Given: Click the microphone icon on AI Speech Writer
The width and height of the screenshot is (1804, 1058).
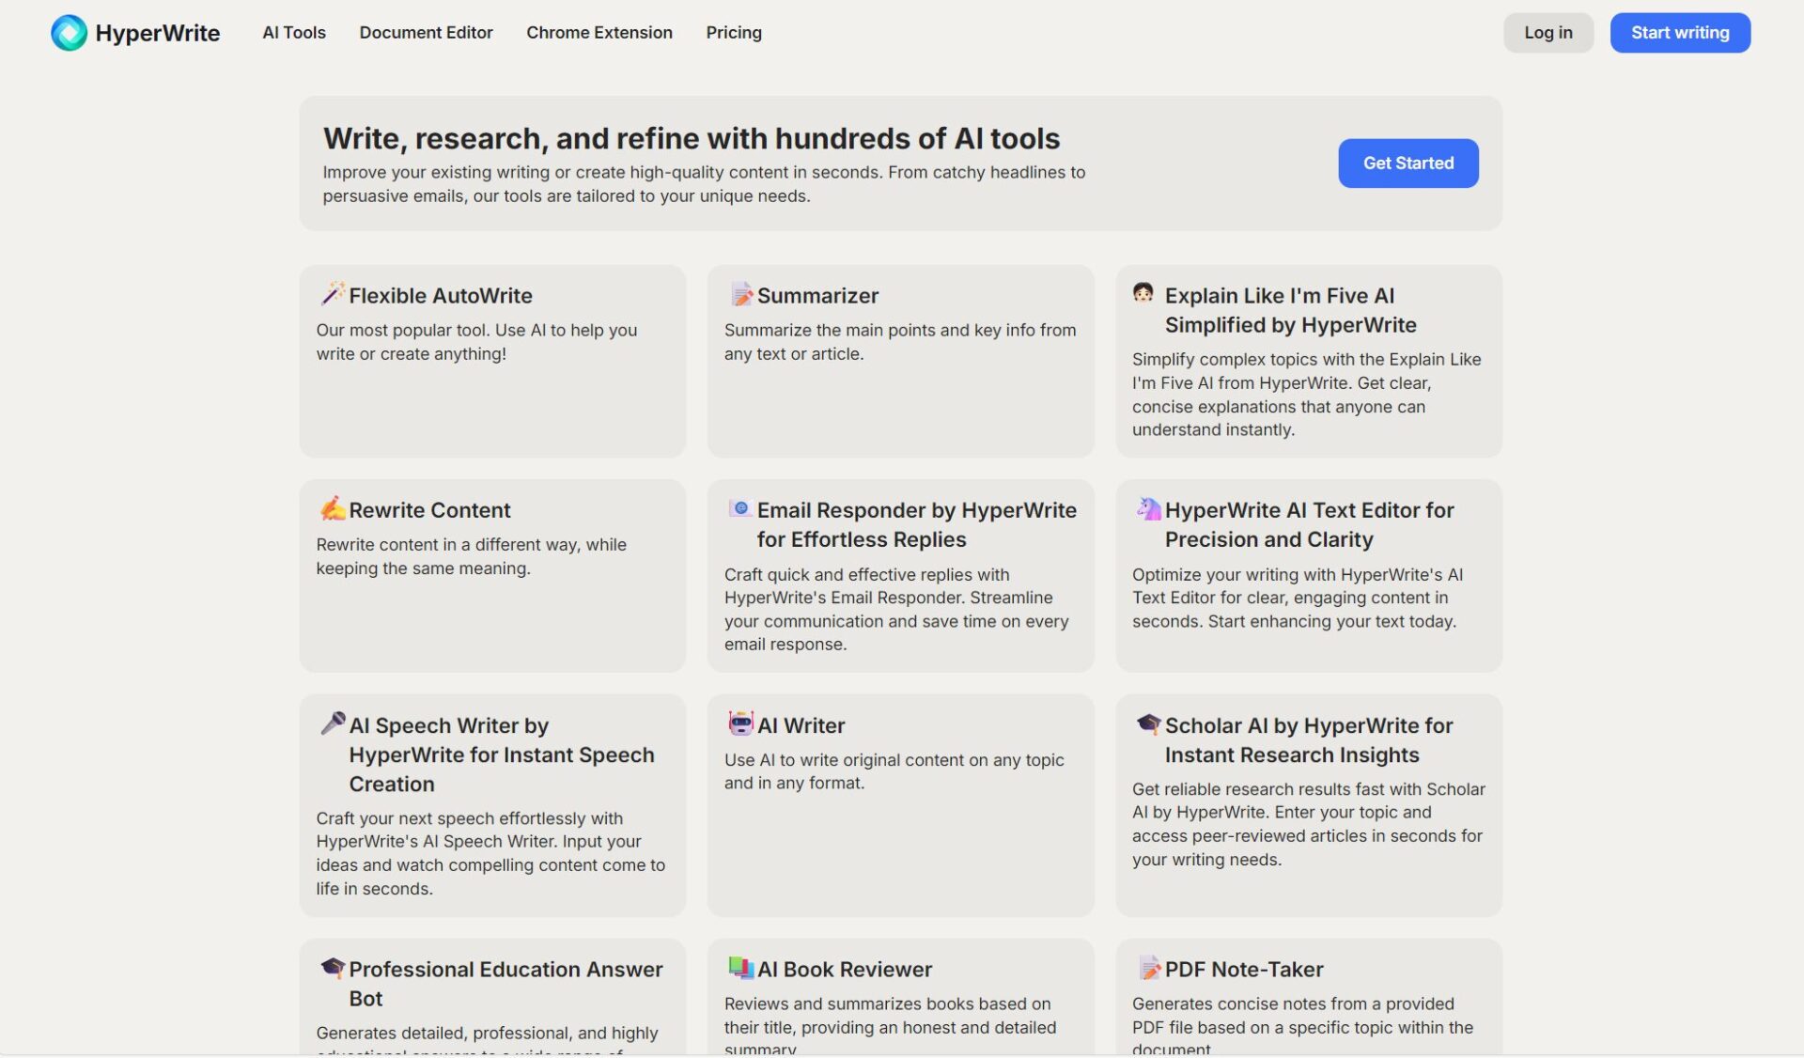Looking at the screenshot, I should 332,723.
